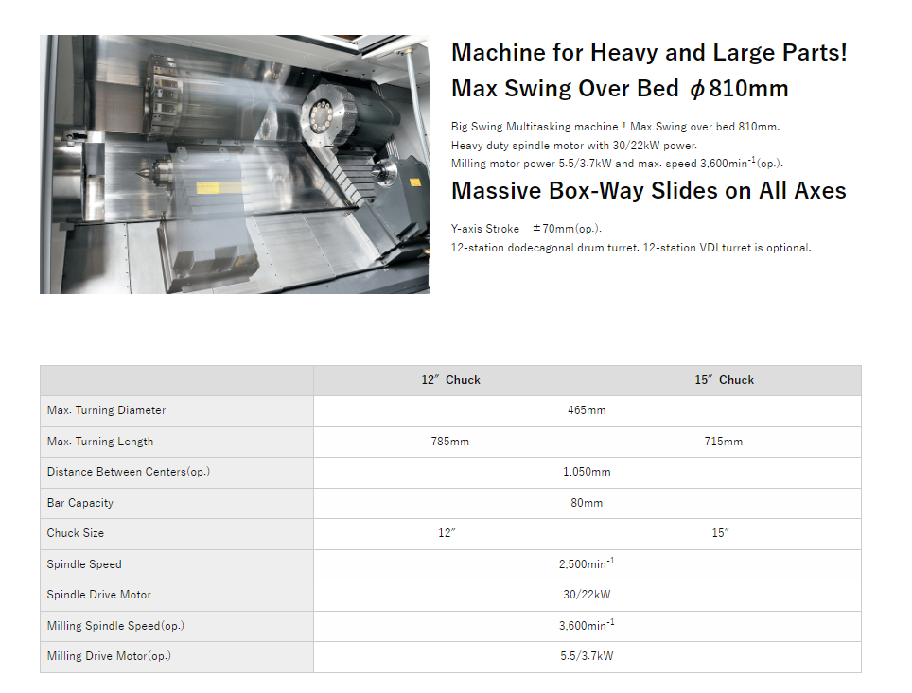Click the 'Max Swing Over Bed φ810mm' heading

tap(620, 89)
